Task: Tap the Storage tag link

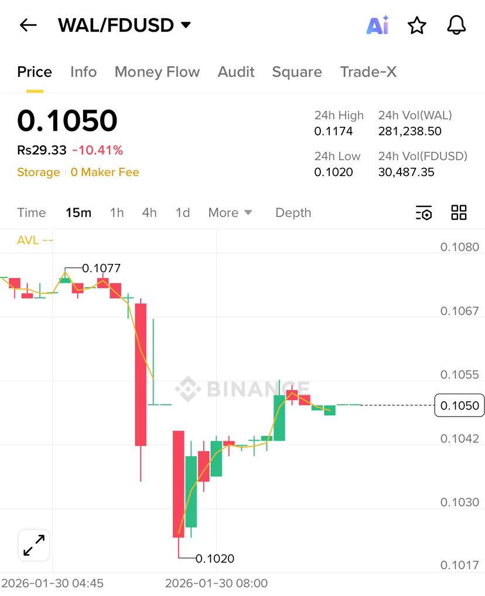Action: tap(38, 172)
